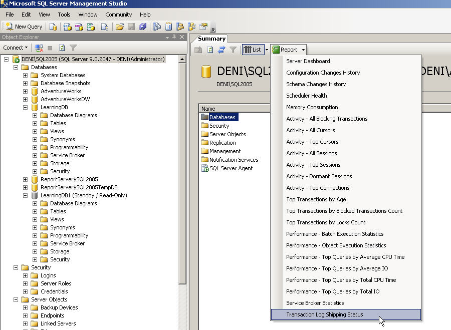Click the Open File folder icon
Screen dimensions: 451x330
pyautogui.click(x=119, y=27)
